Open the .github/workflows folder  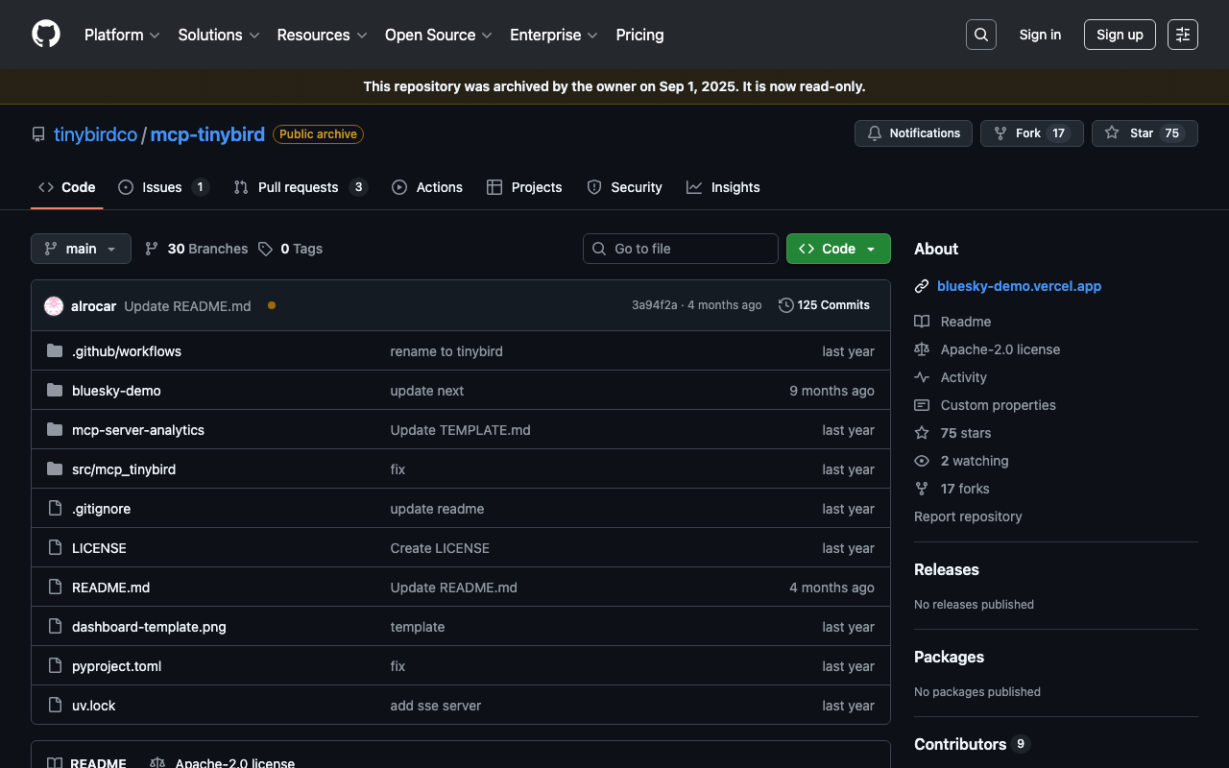point(127,351)
